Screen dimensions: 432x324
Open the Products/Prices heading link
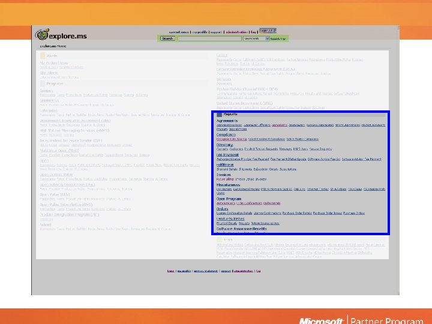(x=230, y=219)
